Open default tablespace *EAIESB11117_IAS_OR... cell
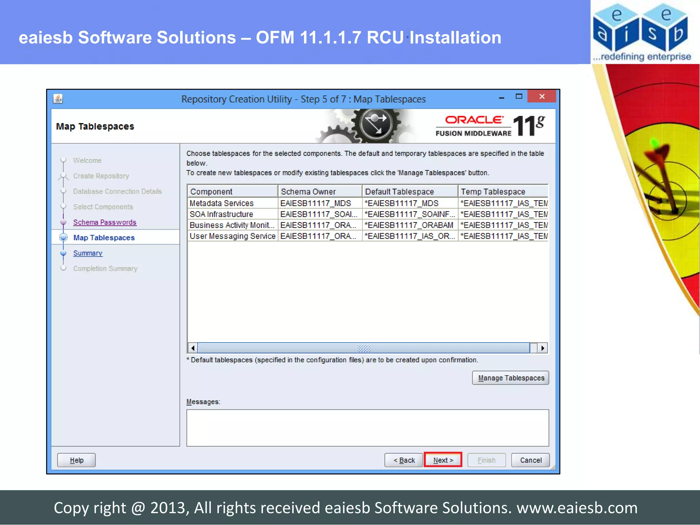 point(410,236)
